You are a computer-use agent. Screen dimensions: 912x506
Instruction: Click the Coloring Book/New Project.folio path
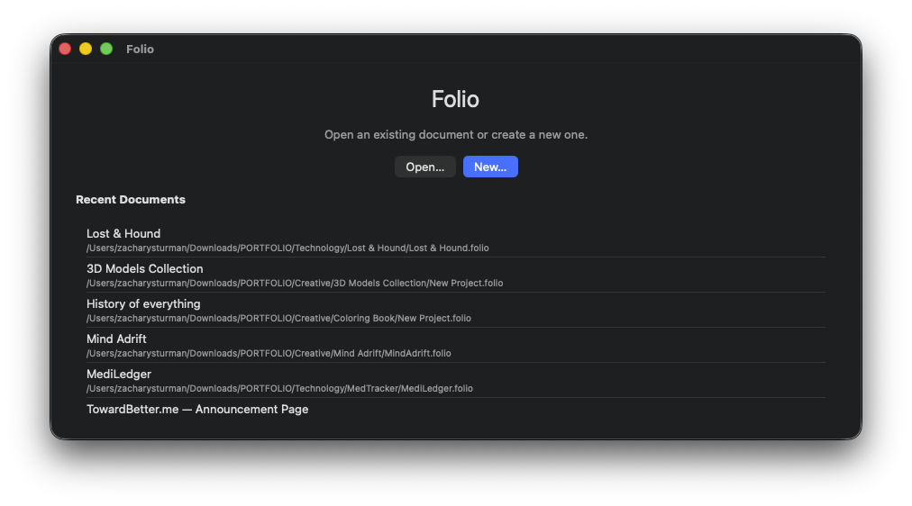[278, 318]
